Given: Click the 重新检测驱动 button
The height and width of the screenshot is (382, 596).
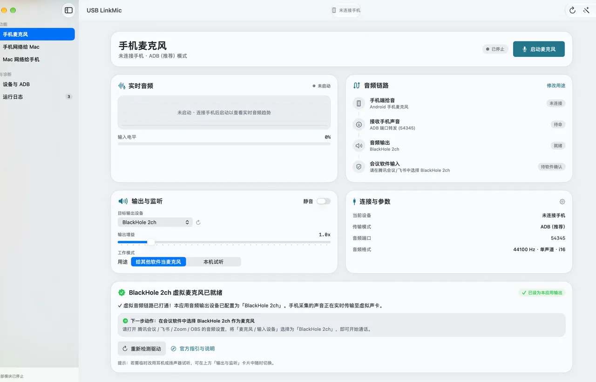Looking at the screenshot, I should point(142,348).
